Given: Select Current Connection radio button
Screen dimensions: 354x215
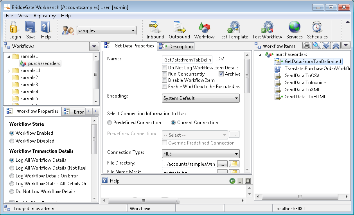Looking at the screenshot, I should click(x=173, y=123).
